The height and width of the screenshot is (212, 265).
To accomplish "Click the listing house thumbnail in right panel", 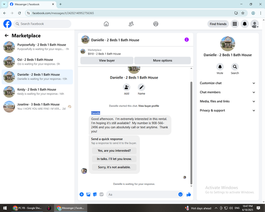I will click(x=227, y=43).
